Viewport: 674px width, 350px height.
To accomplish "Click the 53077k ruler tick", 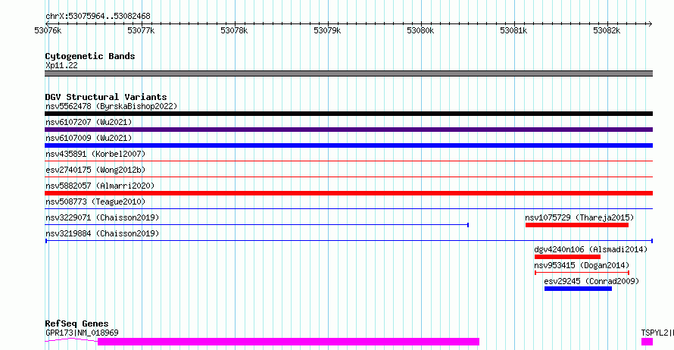I will pyautogui.click(x=141, y=30).
